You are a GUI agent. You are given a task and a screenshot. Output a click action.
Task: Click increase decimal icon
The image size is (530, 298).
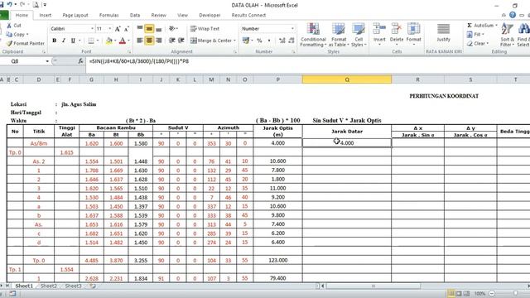coord(282,41)
